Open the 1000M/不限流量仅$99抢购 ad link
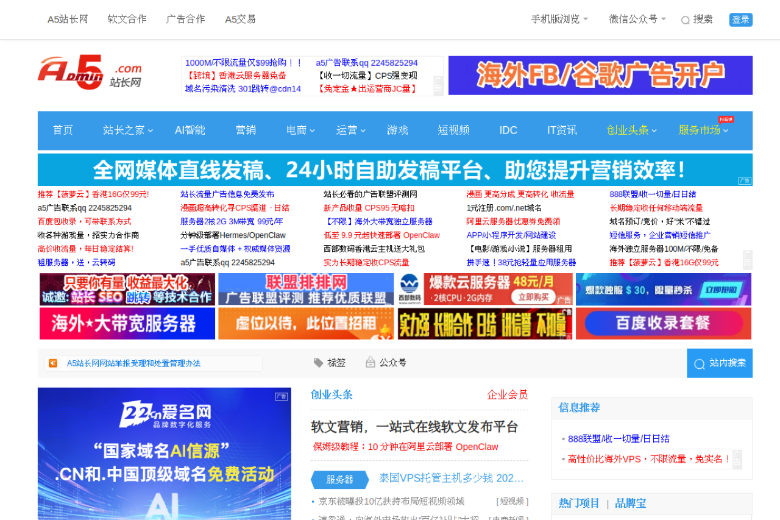780x520 pixels. coord(244,63)
